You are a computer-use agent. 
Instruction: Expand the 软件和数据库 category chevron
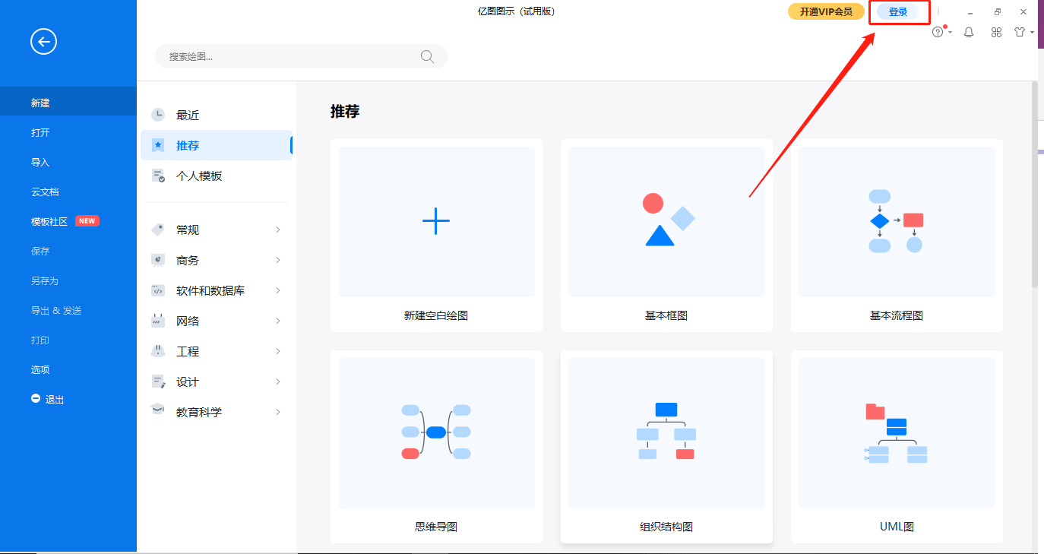[x=278, y=290]
